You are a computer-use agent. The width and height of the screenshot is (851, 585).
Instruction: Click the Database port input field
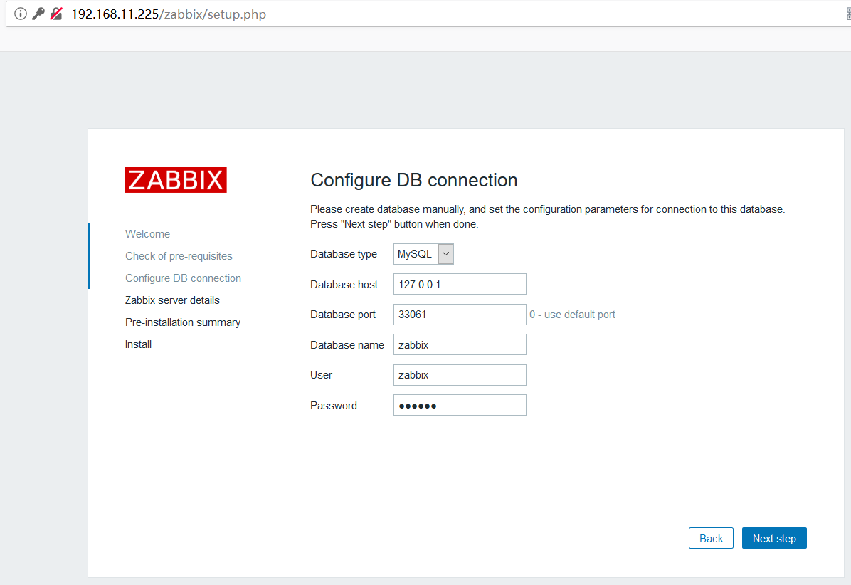pyautogui.click(x=460, y=315)
